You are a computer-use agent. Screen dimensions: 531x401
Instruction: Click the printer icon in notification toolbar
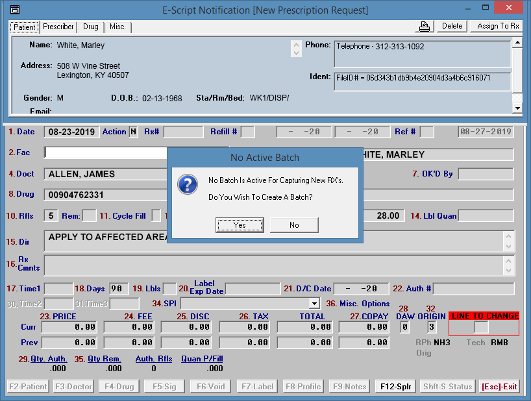(x=425, y=27)
